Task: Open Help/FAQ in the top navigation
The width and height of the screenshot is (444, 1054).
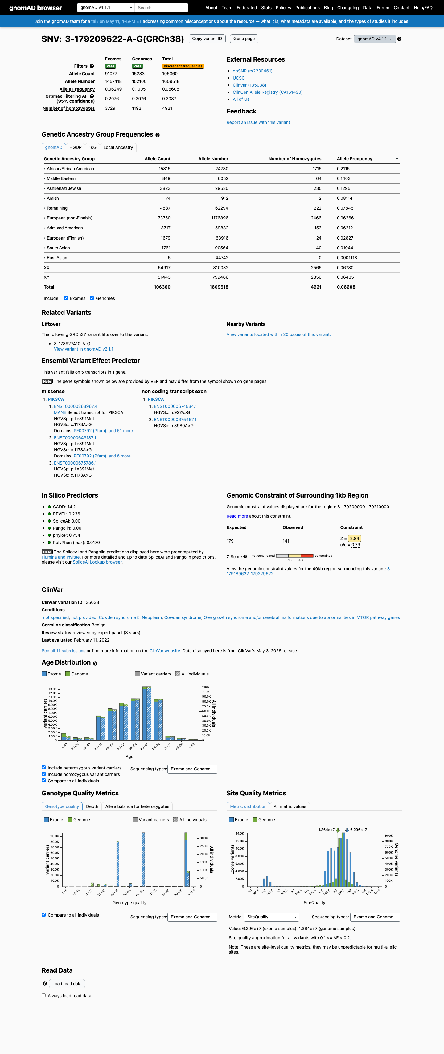Action: pyautogui.click(x=423, y=8)
